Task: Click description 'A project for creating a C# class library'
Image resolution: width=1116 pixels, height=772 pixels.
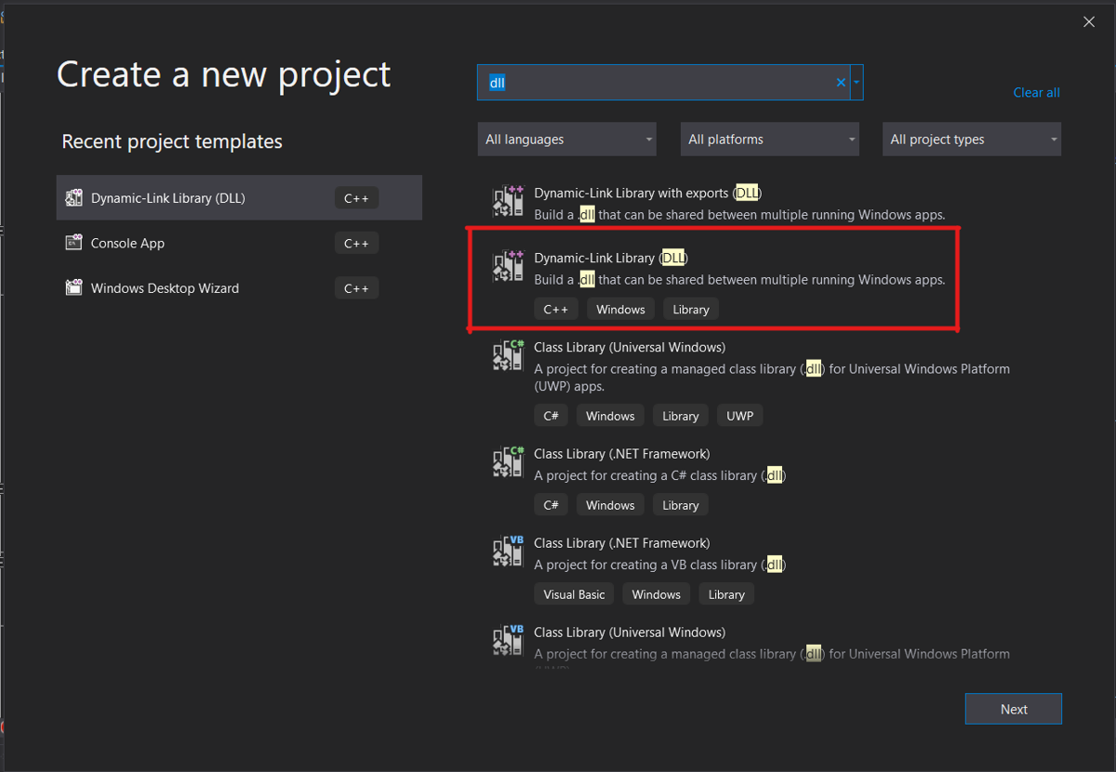Action: tap(660, 475)
